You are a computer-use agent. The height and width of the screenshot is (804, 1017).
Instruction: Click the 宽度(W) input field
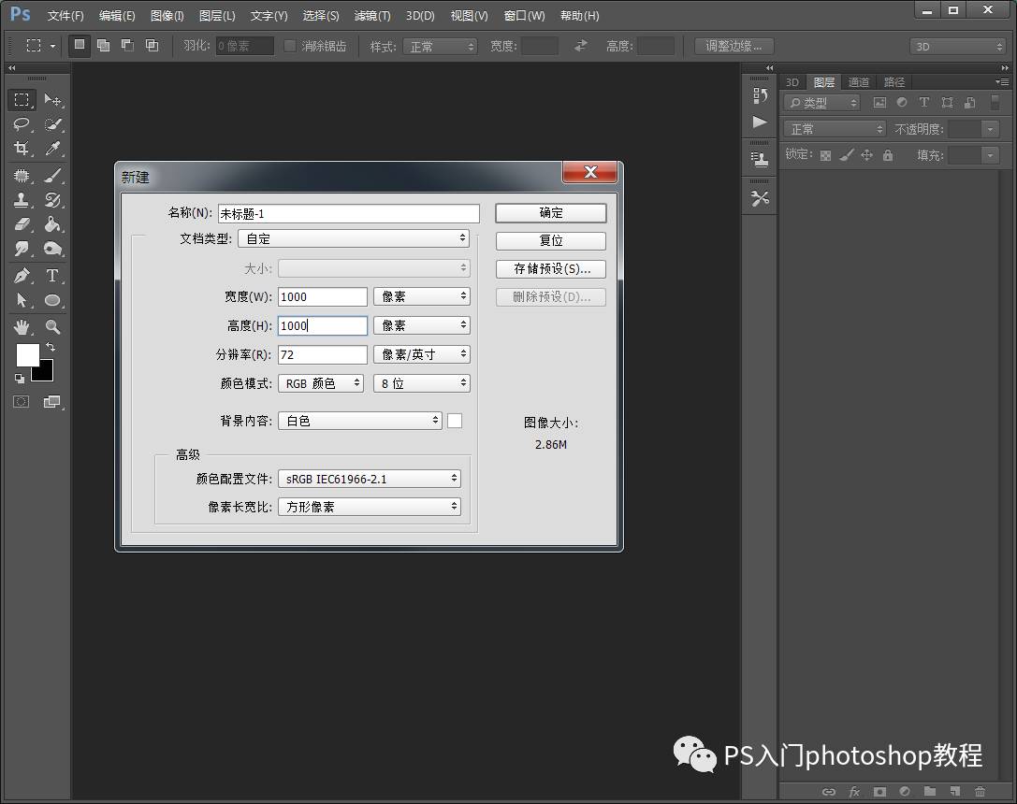323,296
